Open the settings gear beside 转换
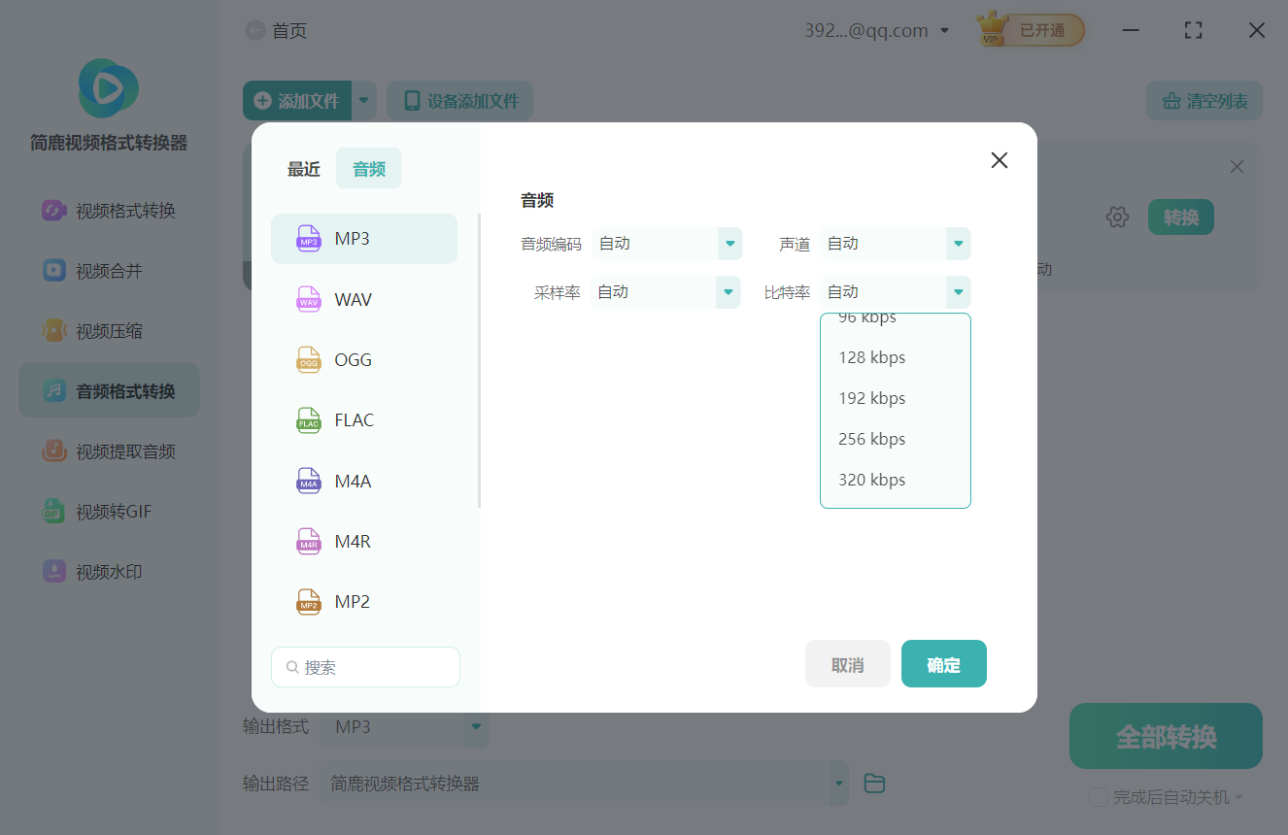Viewport: 1288px width, 835px height. coord(1117,217)
